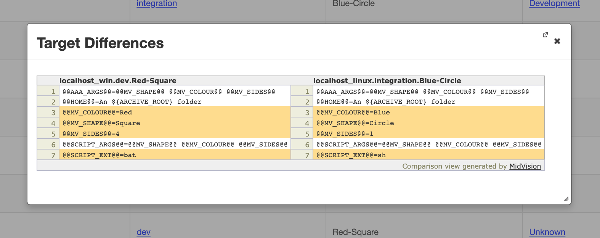Click the localhost_win.dev.Red-Square column header
This screenshot has width=600, height=238.
click(x=118, y=80)
